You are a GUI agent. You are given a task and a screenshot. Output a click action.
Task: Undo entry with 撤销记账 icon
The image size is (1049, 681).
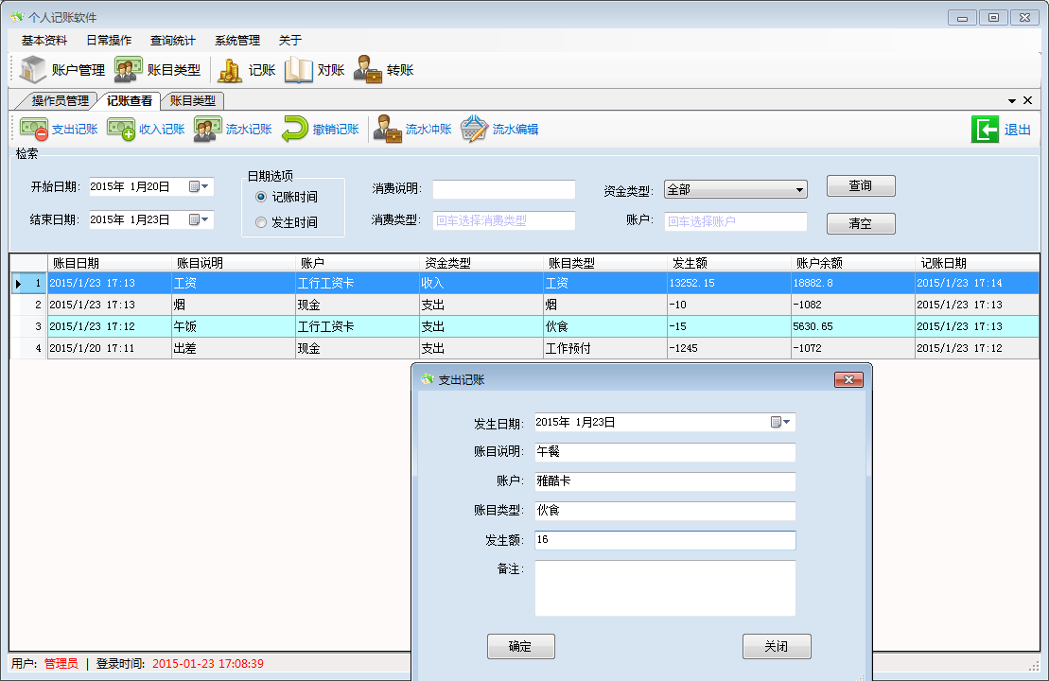click(x=295, y=130)
